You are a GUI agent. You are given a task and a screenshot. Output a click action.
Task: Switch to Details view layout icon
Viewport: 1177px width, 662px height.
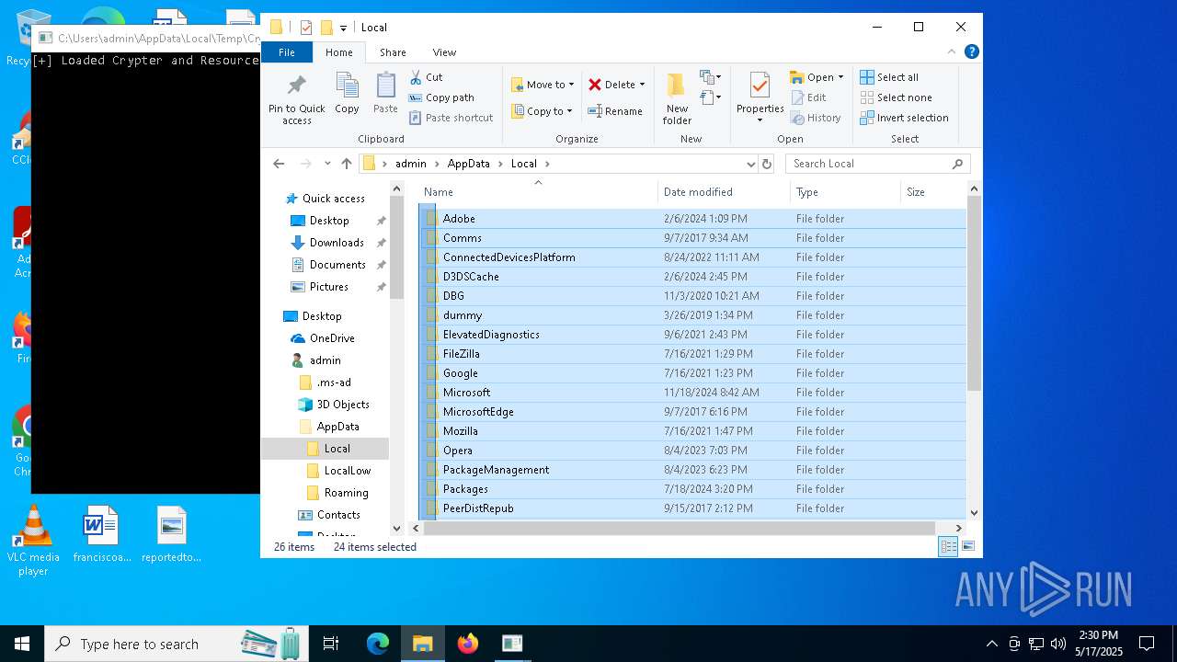point(948,547)
